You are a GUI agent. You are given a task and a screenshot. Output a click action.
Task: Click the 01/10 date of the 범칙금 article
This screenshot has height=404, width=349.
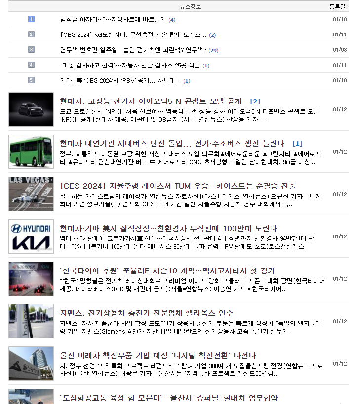[340, 19]
